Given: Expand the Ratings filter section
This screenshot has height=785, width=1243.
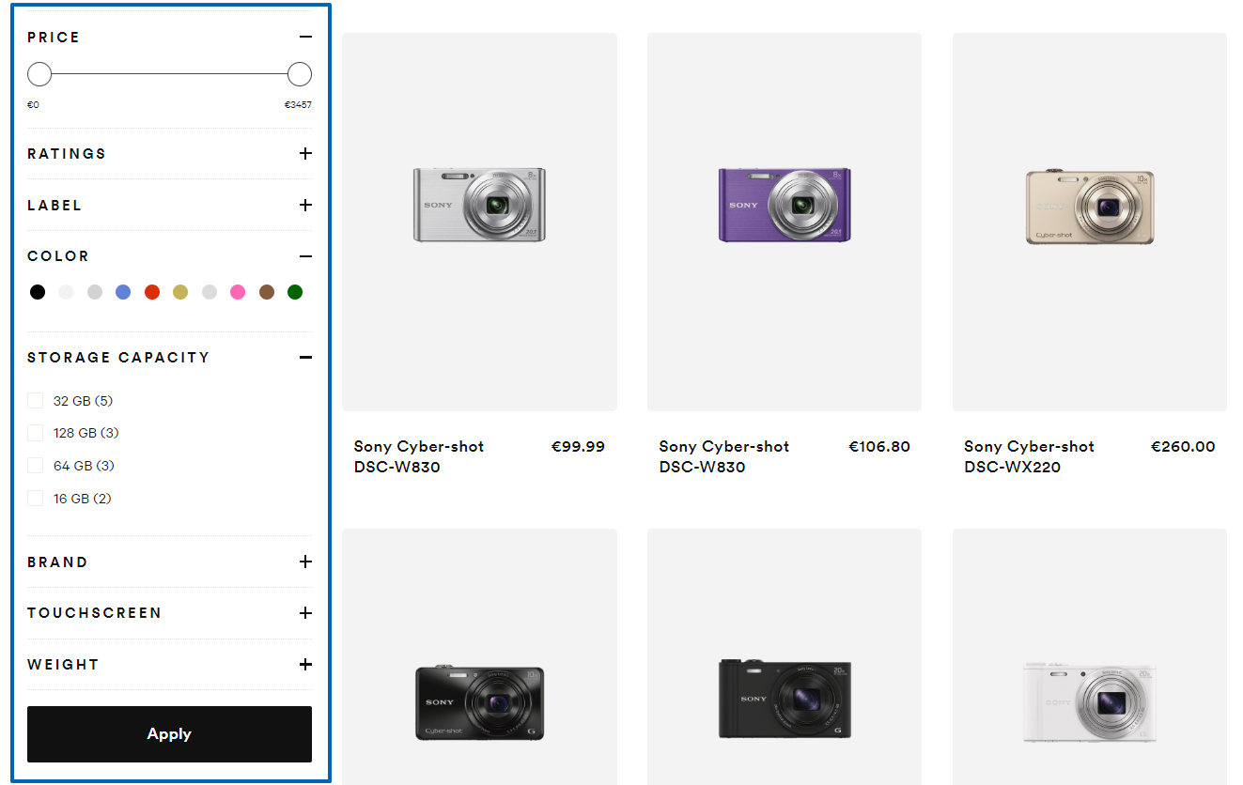Looking at the screenshot, I should point(305,153).
